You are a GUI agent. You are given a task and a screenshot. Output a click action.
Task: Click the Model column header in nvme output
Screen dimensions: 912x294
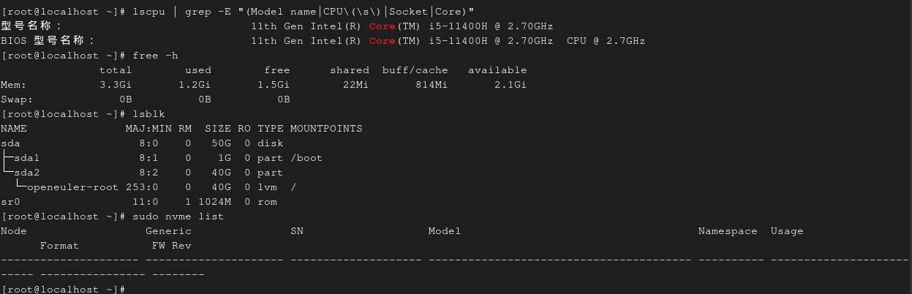click(x=444, y=231)
